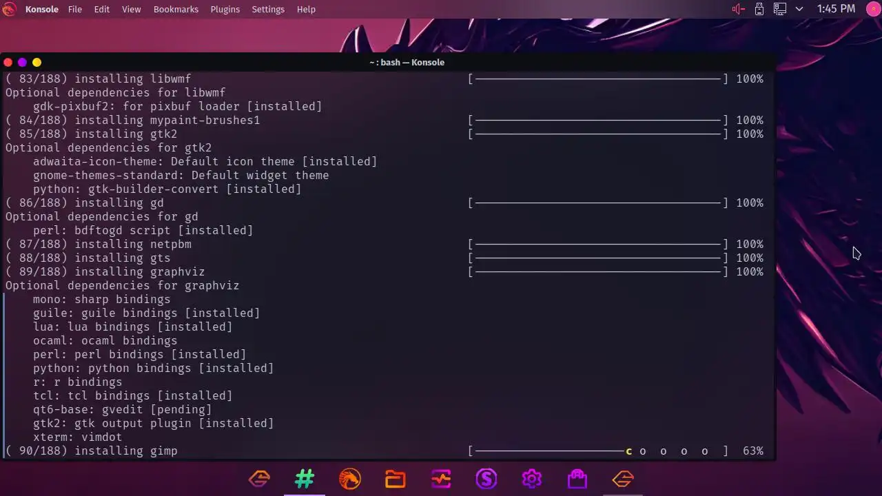Click 'qt6-base: gvedit [pending]' line

(x=123, y=409)
